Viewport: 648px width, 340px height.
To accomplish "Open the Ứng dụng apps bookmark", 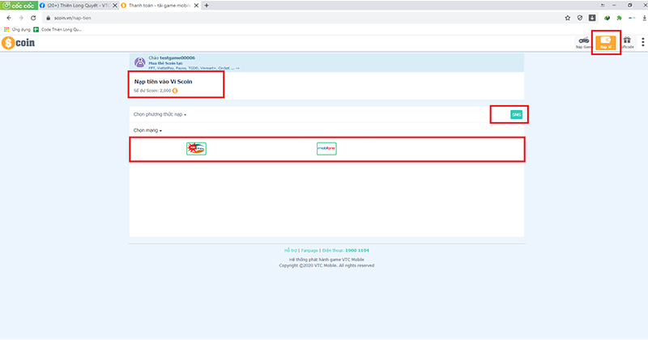I will click(x=17, y=29).
